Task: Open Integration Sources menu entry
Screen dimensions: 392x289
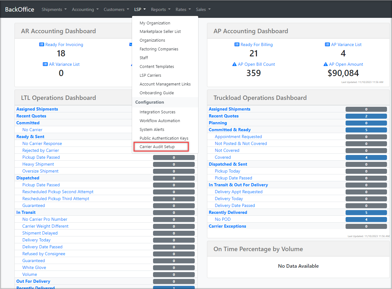Action: [x=157, y=112]
